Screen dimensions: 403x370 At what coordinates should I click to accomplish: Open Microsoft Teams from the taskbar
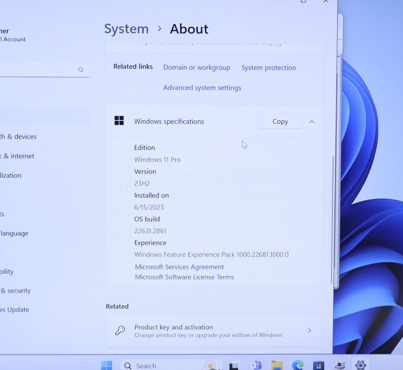tap(256, 365)
